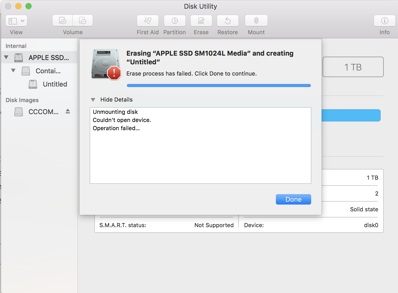398x293 pixels.
Task: Select CCCOM... disk image name
Action: [44, 112]
